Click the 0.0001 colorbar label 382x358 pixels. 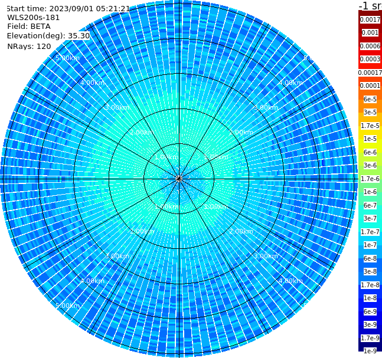point(370,86)
